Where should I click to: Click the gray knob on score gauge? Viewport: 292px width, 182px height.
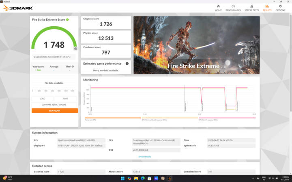point(75,49)
